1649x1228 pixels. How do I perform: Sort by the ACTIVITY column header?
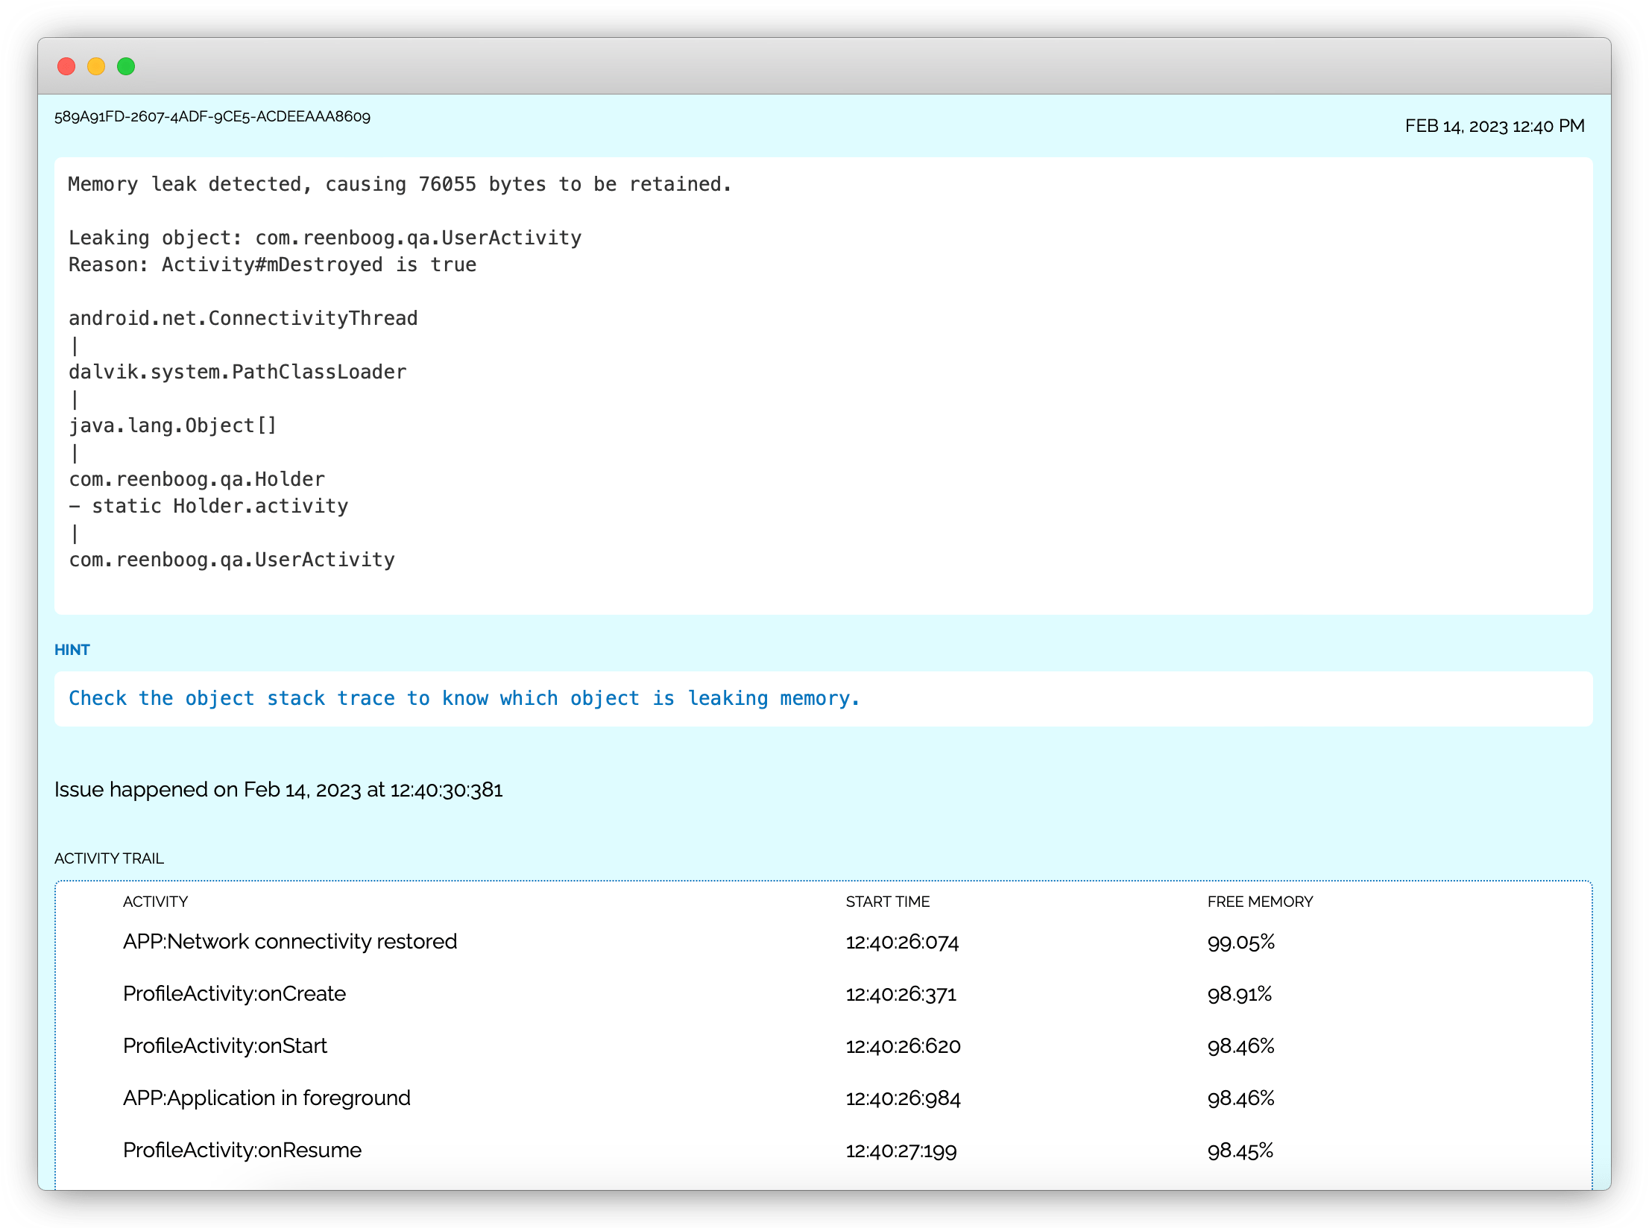click(x=156, y=902)
